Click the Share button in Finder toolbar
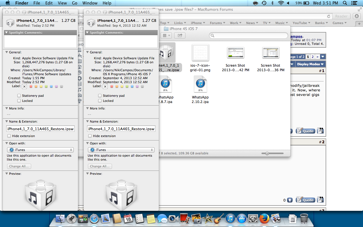363x227 pixels. pyautogui.click(x=180, y=35)
